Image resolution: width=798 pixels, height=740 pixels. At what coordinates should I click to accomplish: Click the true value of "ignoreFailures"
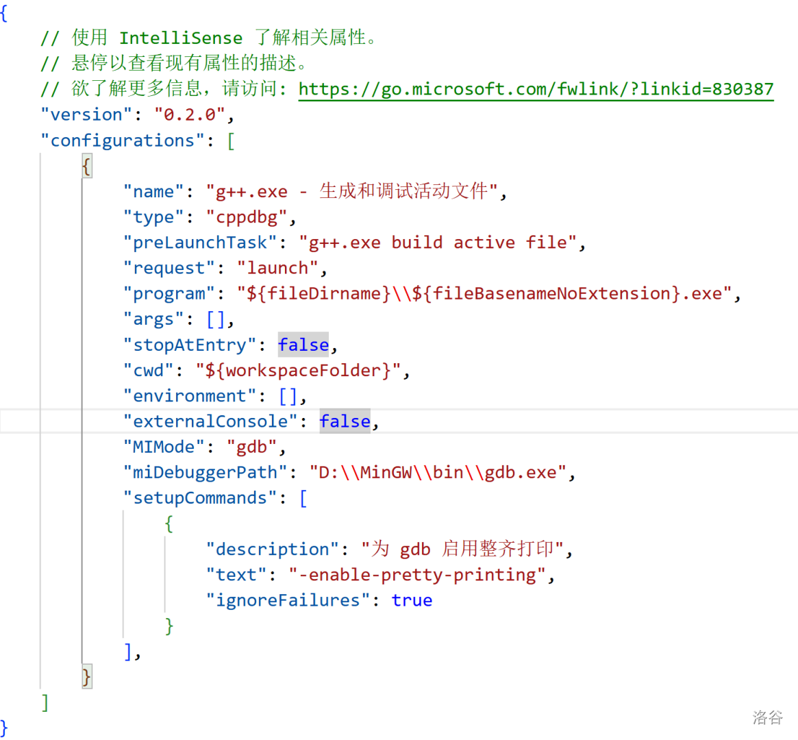tap(412, 600)
